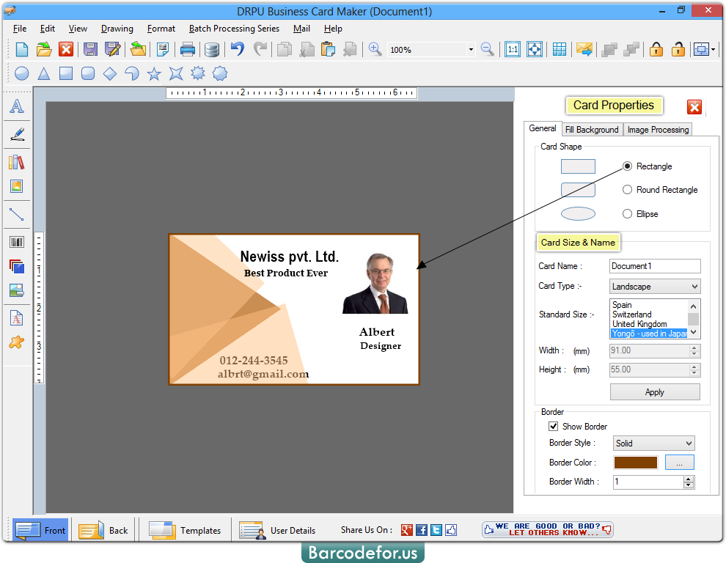Select the five-point star shape tool
The width and height of the screenshot is (726, 563).
(x=154, y=73)
